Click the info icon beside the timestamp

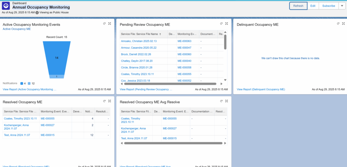pos(37,13)
